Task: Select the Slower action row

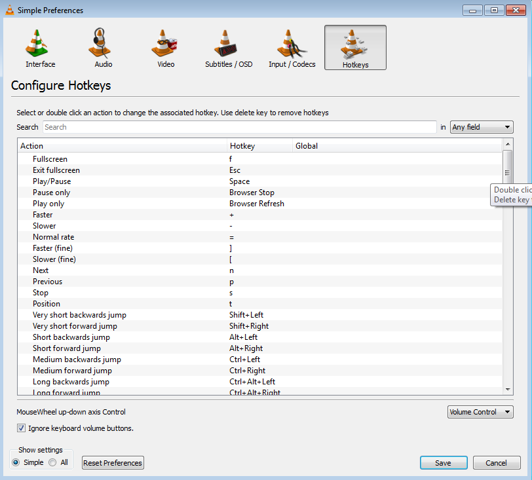Action: [x=260, y=226]
